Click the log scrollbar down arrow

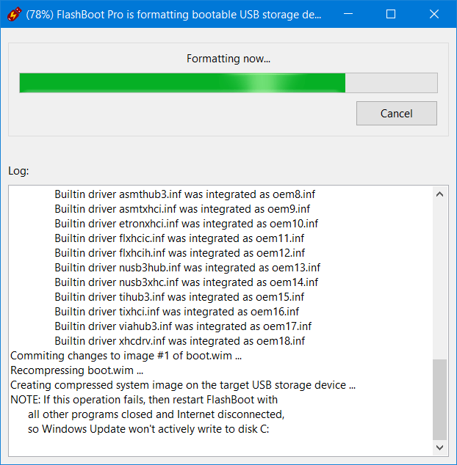440,447
